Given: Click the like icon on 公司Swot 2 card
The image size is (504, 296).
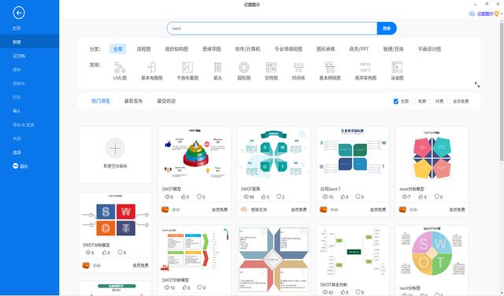Looking at the screenshot, I should click(x=344, y=197).
